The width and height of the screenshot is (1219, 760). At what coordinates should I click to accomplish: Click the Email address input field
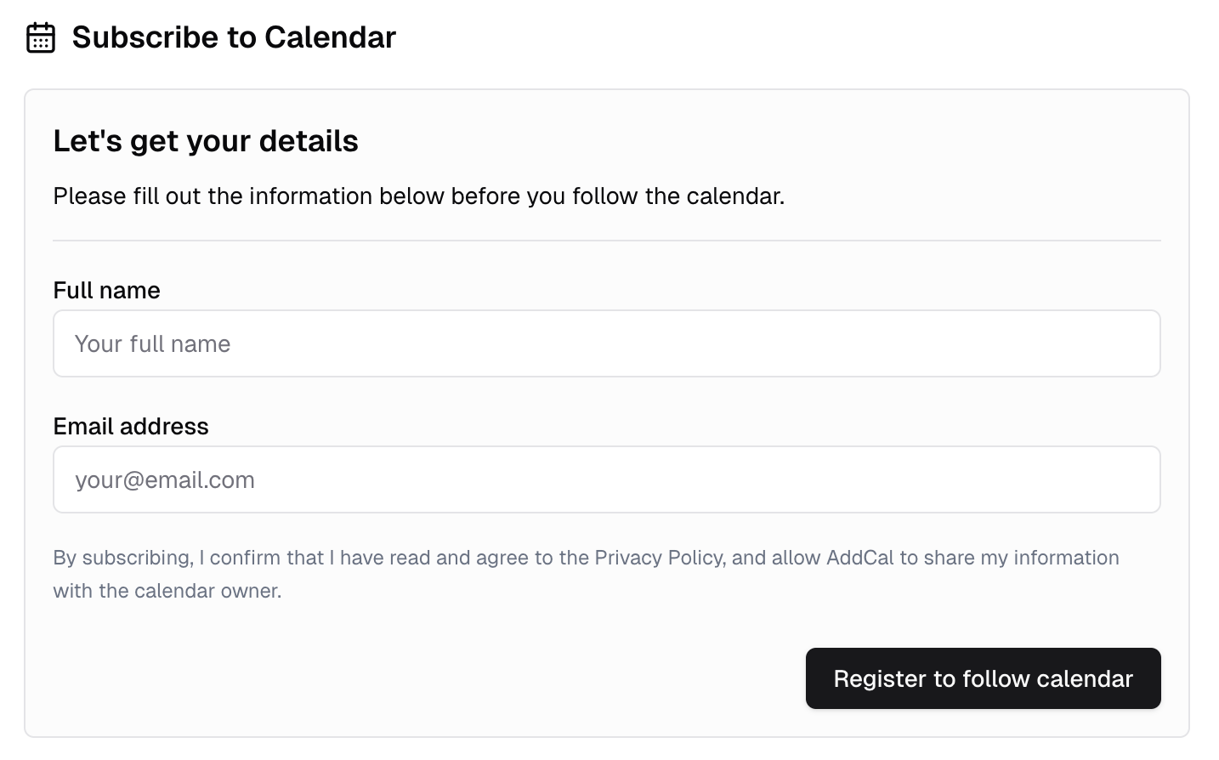(x=606, y=479)
